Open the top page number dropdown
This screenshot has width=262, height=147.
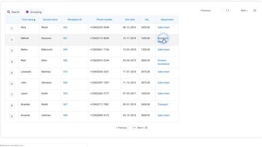click(x=226, y=11)
